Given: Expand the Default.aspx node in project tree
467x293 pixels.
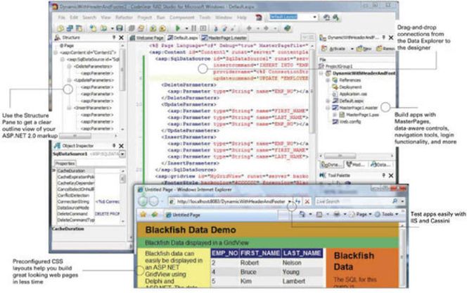Looking at the screenshot, I should pos(327,101).
